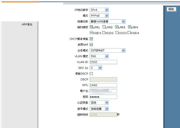Open the IP协议版本 IPv4 dropdown
Screen dimensions: 180x128
pos(99,10)
